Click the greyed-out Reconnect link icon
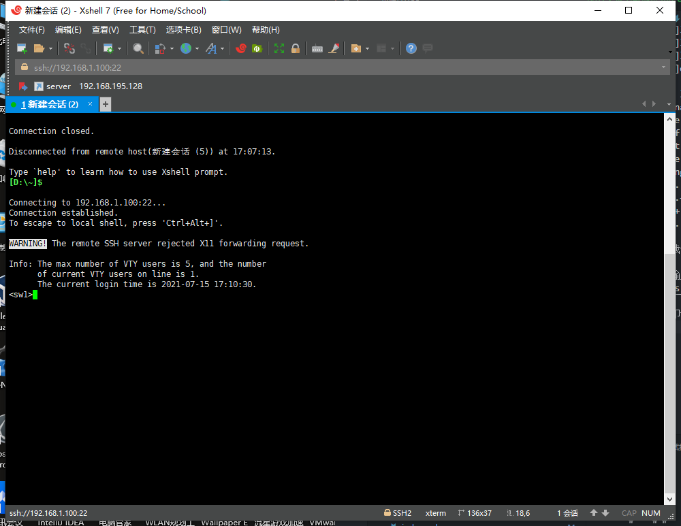Viewport: 681px width, 526px height. click(x=86, y=48)
